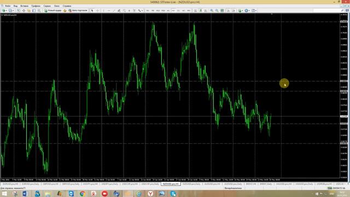
Task: Toggle the AutoTrading button
Action: point(78,10)
